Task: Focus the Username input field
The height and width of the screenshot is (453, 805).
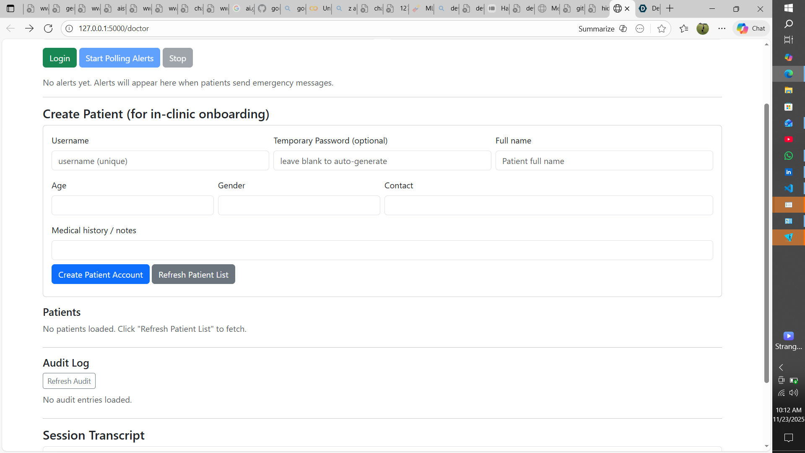Action: click(x=160, y=161)
